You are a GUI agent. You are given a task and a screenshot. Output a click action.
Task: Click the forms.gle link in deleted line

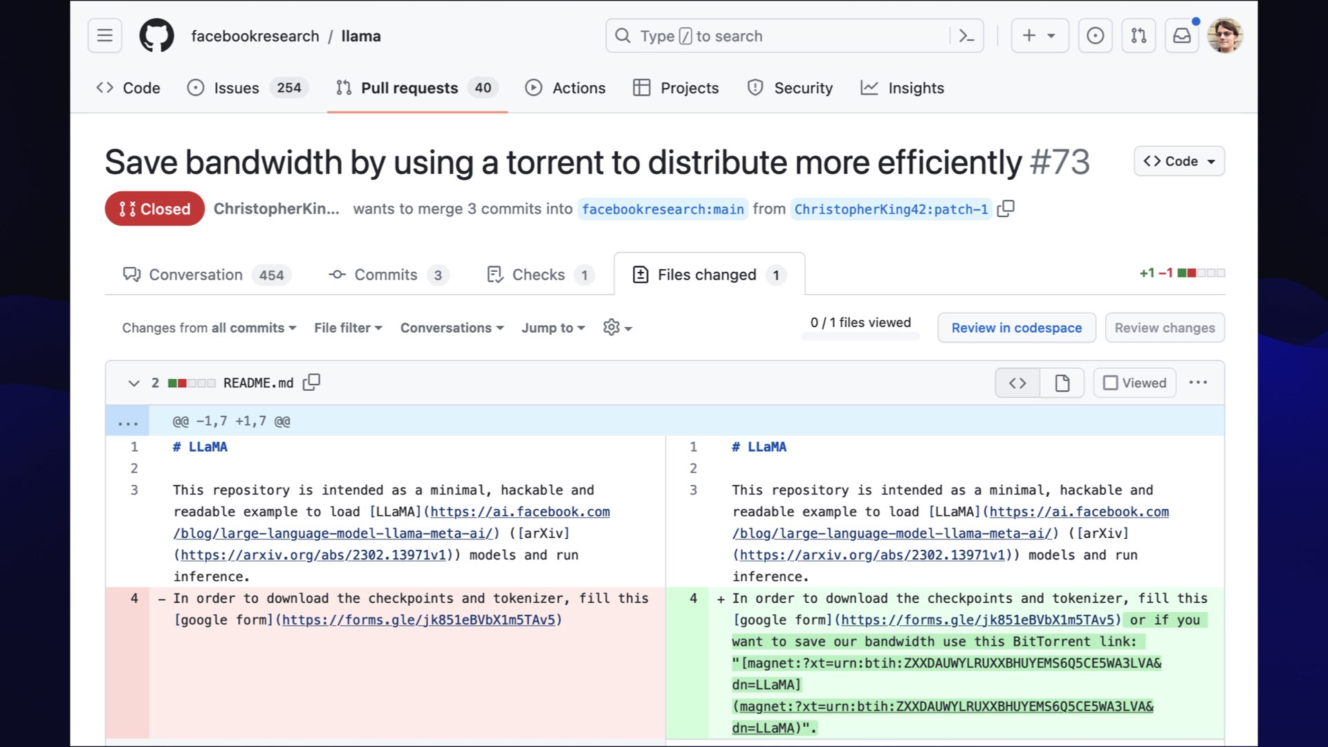point(418,620)
